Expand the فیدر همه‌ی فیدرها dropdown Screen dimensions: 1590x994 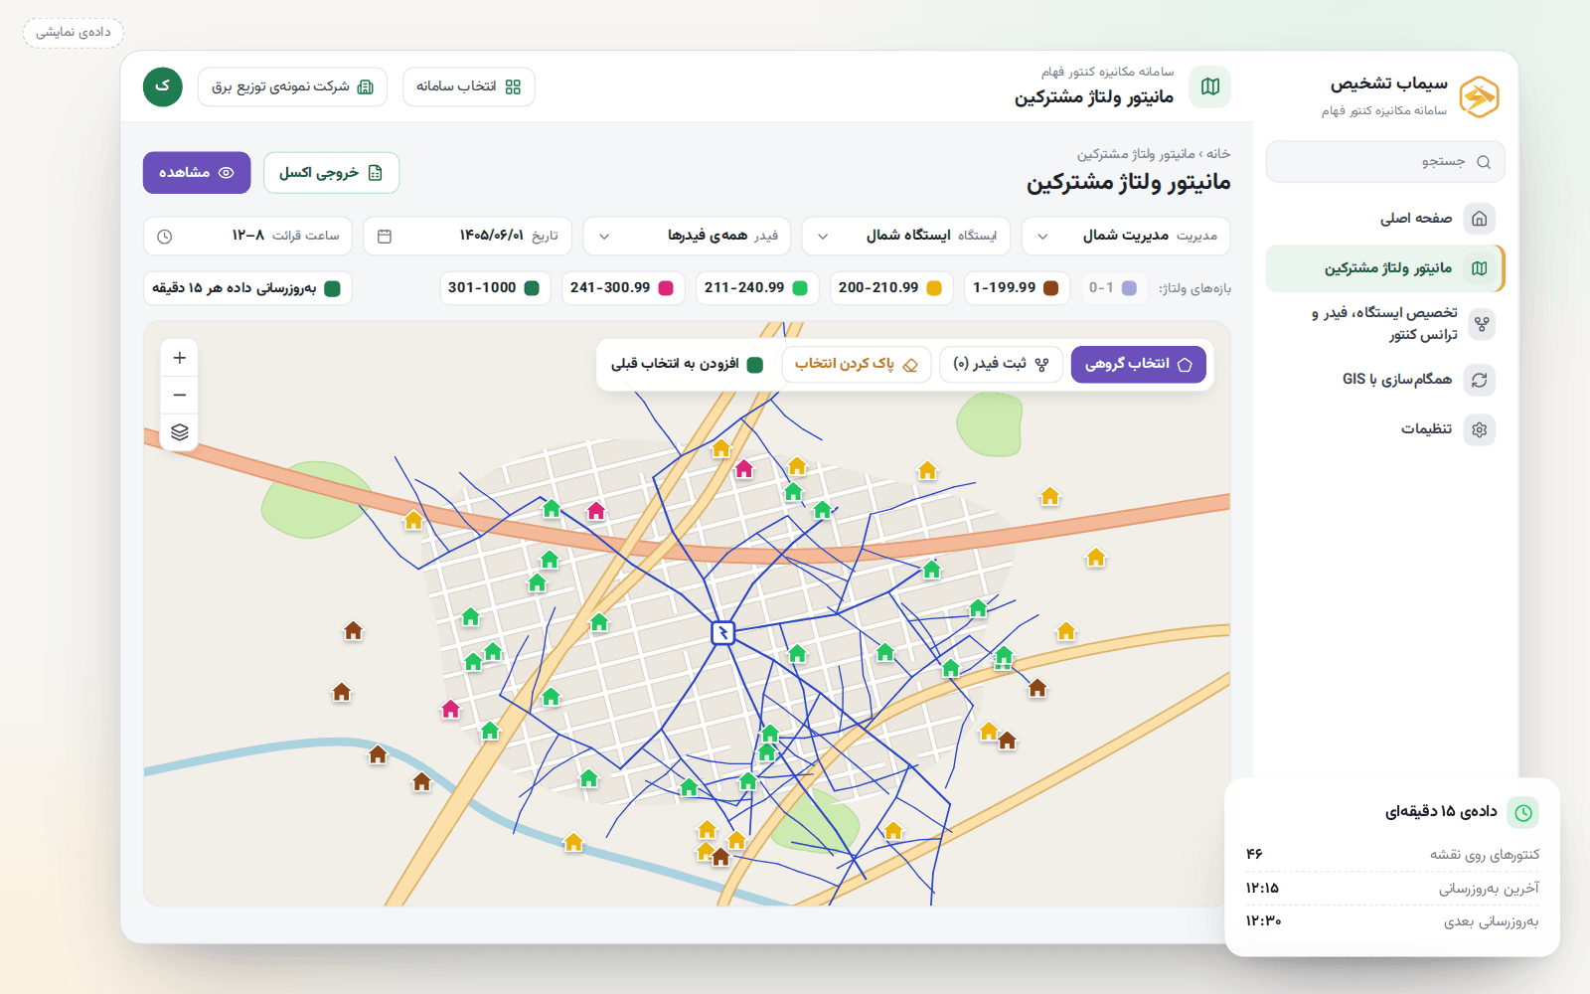[x=687, y=236]
